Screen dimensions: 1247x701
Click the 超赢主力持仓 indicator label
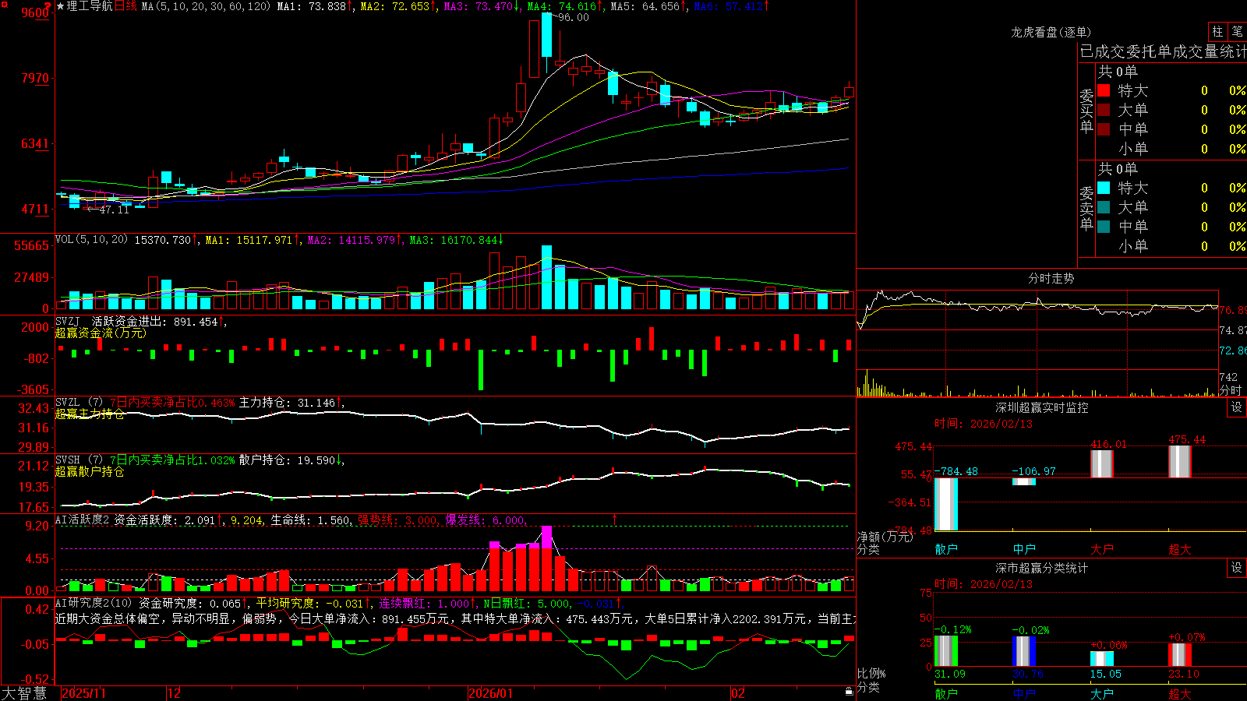click(x=90, y=414)
